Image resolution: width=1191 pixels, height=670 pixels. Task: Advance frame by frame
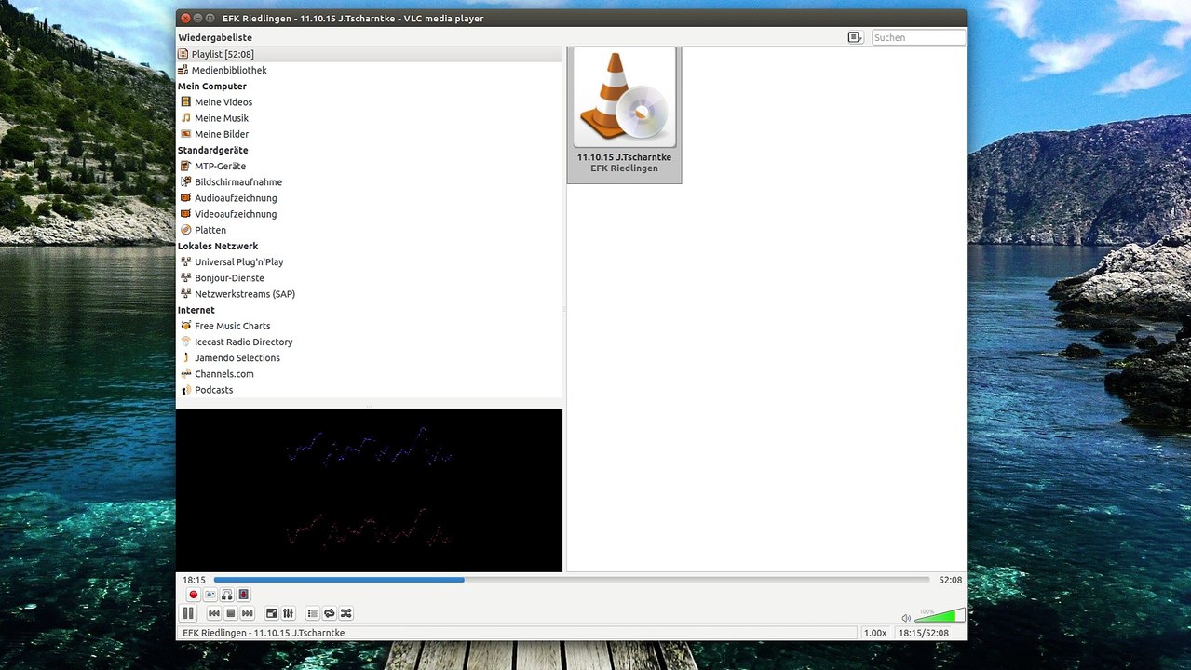click(x=244, y=595)
